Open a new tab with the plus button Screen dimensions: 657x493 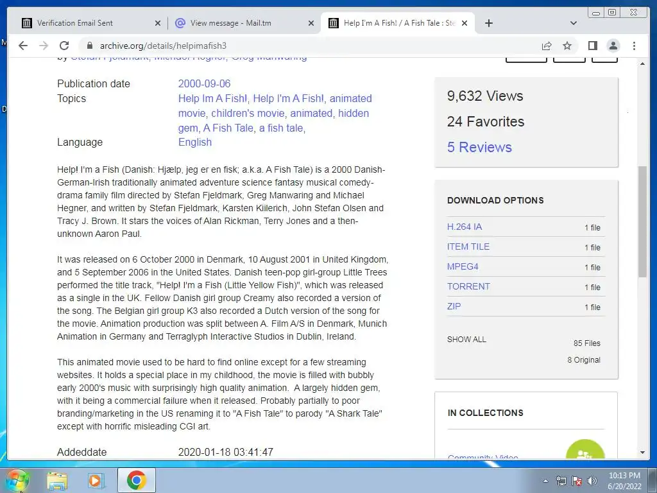point(488,23)
